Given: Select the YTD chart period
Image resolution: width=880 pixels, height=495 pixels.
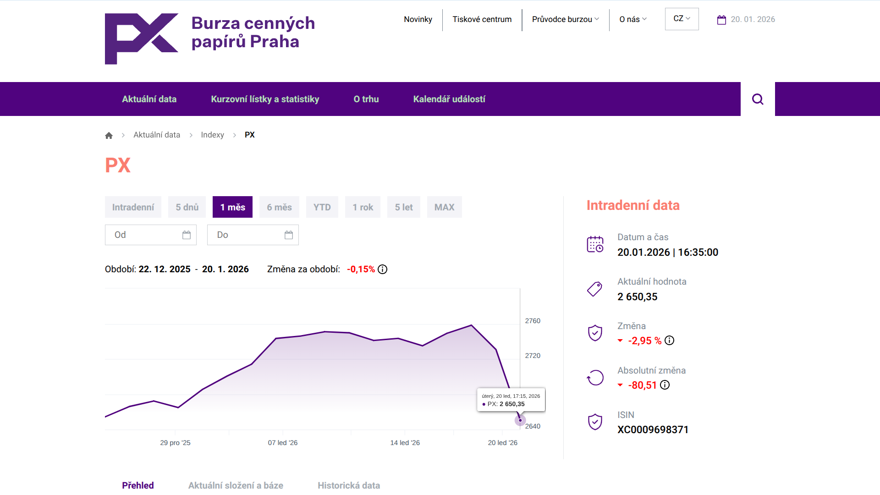Looking at the screenshot, I should (x=322, y=207).
